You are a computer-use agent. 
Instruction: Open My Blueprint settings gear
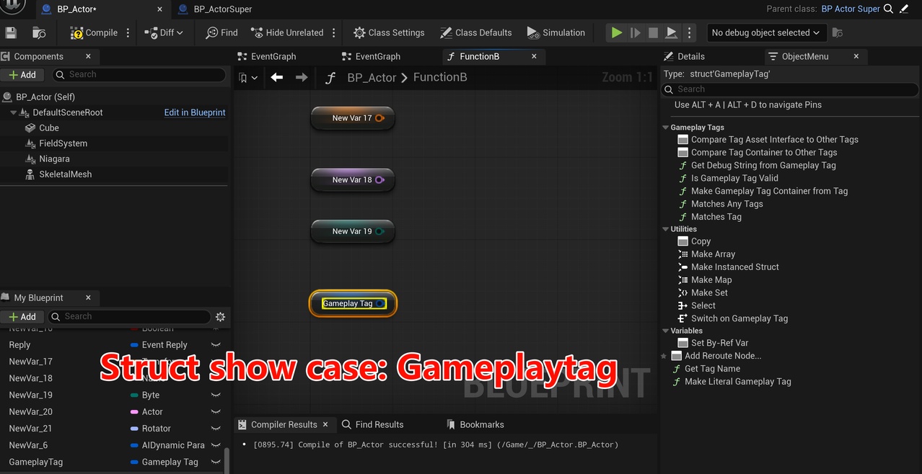click(220, 316)
